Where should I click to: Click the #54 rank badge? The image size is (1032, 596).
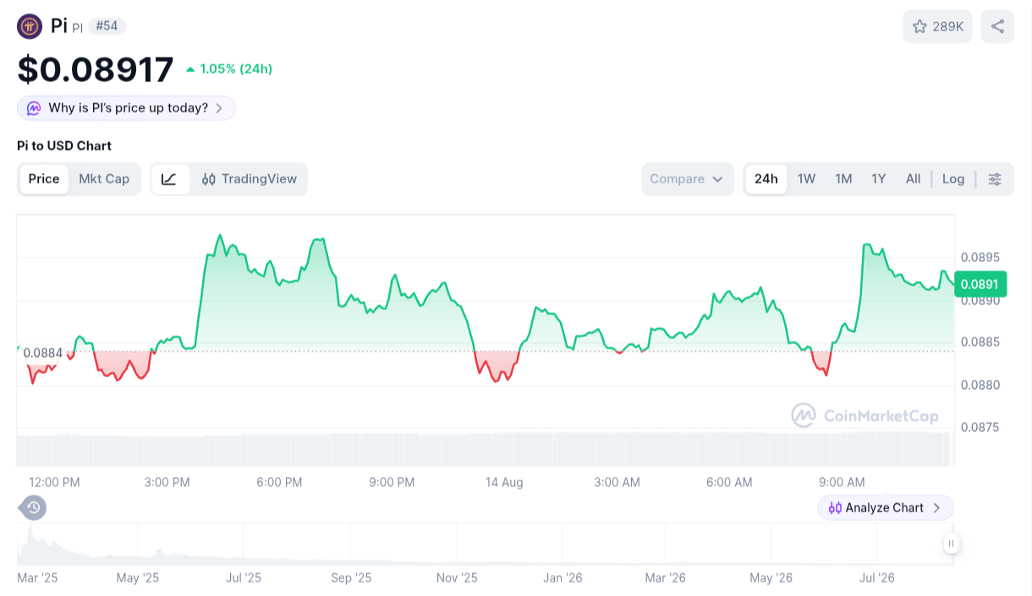click(107, 26)
